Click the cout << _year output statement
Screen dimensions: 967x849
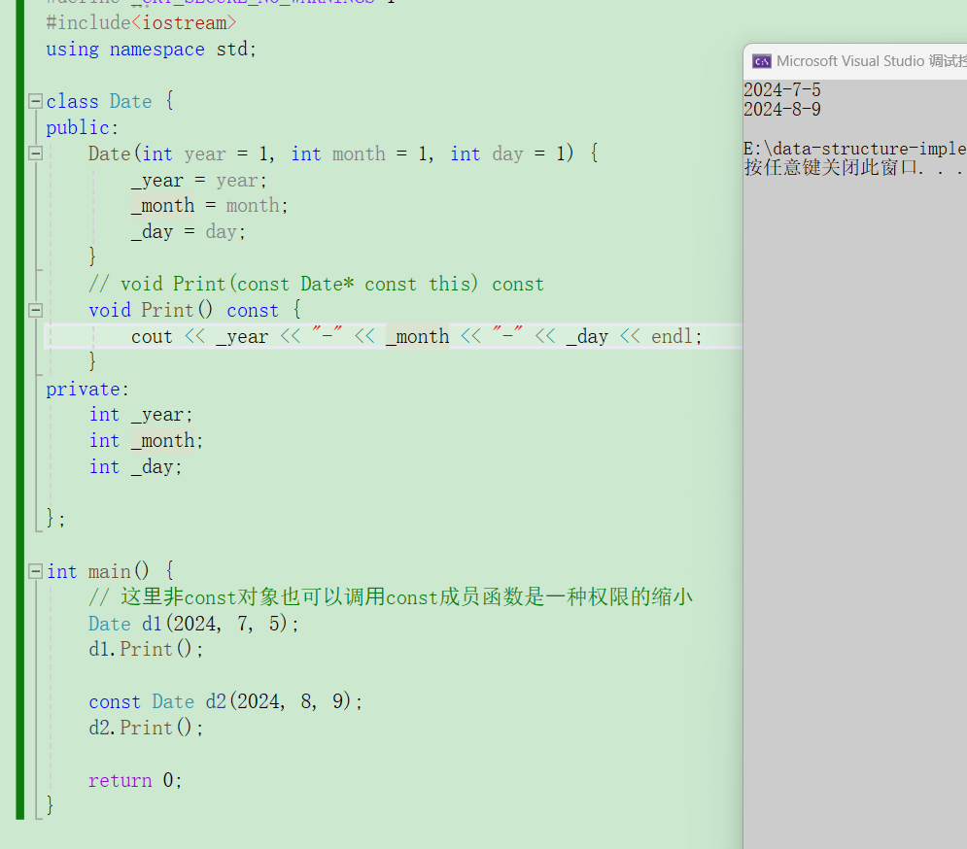pos(416,337)
